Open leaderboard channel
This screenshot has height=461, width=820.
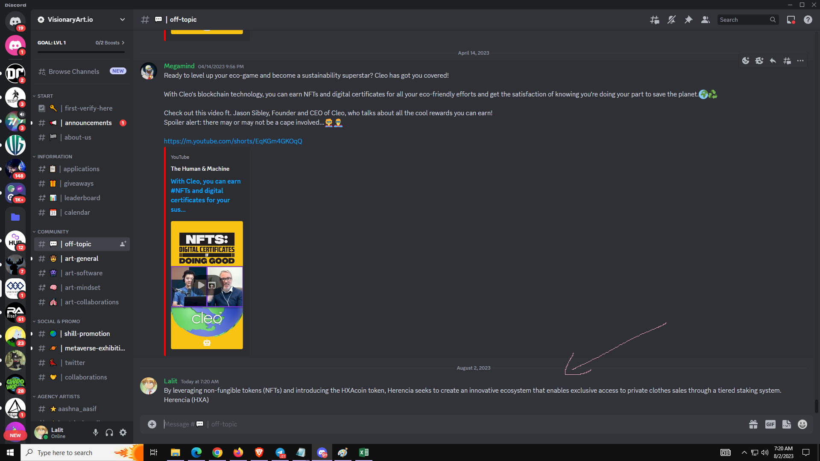82,198
